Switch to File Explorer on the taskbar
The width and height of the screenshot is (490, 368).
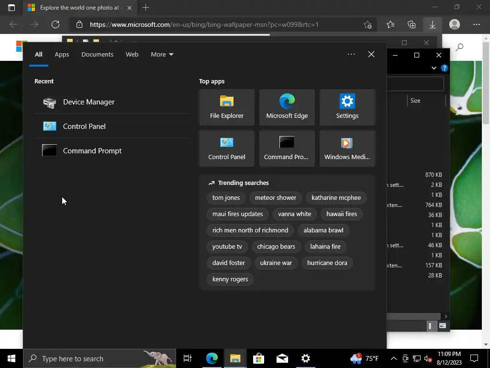235,358
